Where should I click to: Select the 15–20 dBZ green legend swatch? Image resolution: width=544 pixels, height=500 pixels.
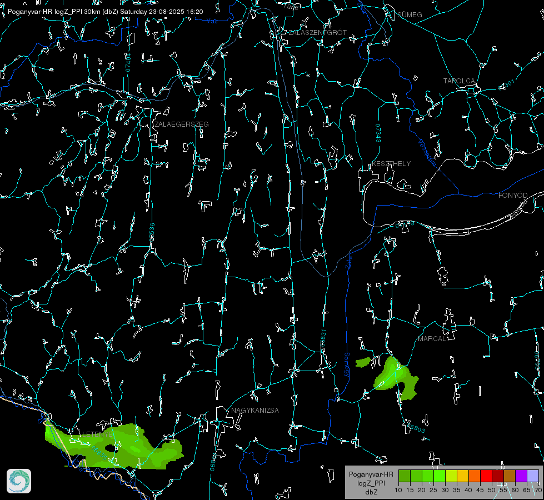coord(416,476)
